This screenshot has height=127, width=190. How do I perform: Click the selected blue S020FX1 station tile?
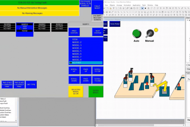[25, 30]
